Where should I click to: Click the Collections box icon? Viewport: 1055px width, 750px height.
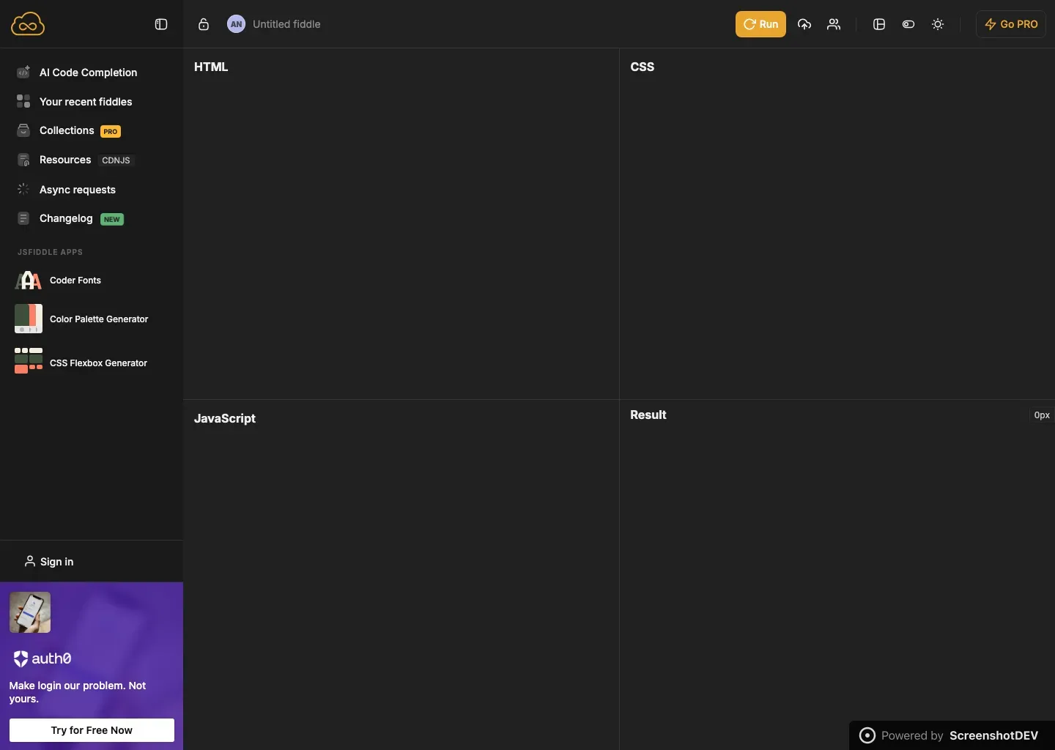point(23,130)
